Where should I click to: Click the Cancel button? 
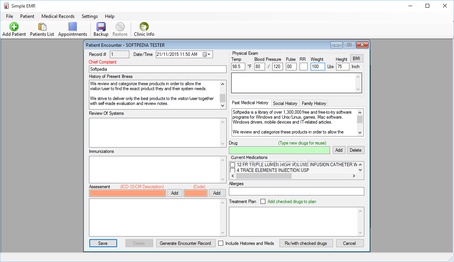click(349, 243)
